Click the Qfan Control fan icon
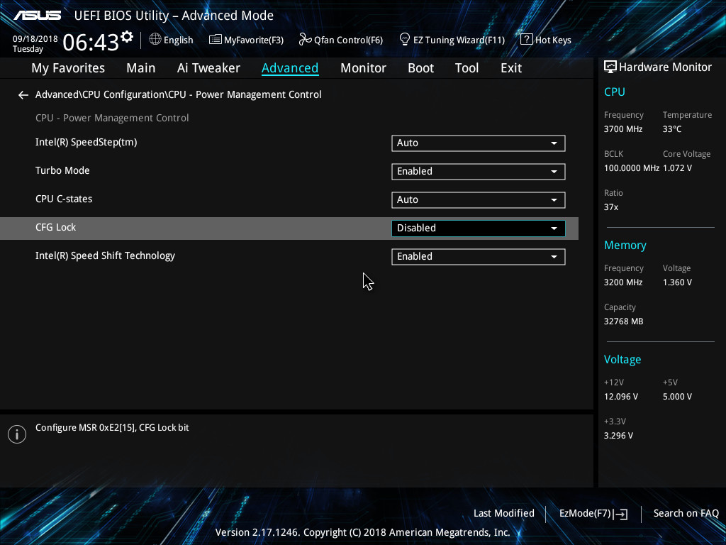The width and height of the screenshot is (726, 545). [305, 40]
